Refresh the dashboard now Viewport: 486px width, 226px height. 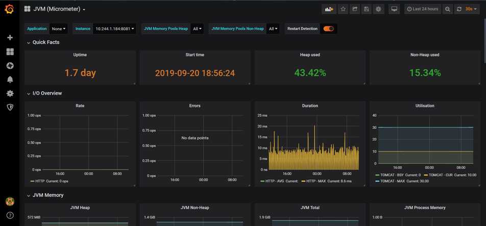click(459, 9)
